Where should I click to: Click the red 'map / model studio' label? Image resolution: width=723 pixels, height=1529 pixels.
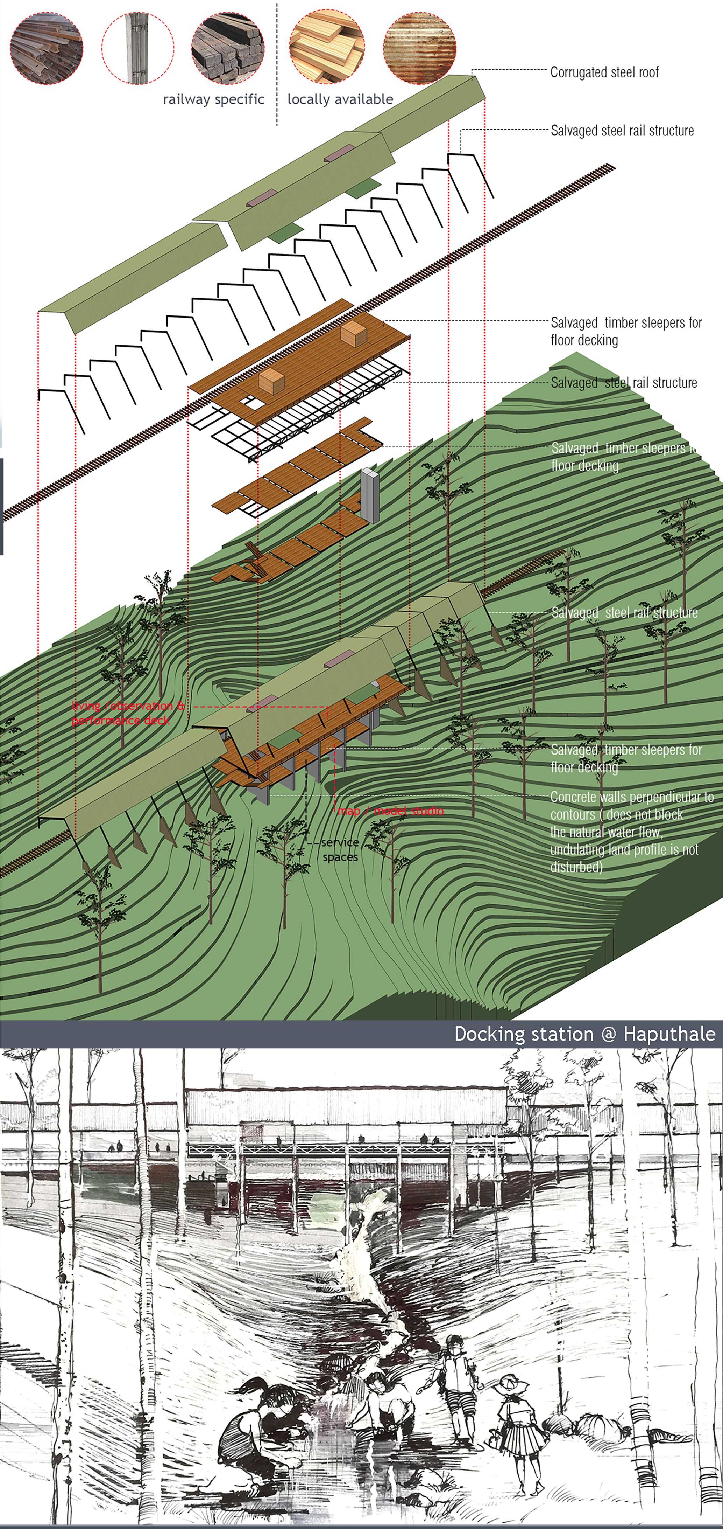coord(390,811)
